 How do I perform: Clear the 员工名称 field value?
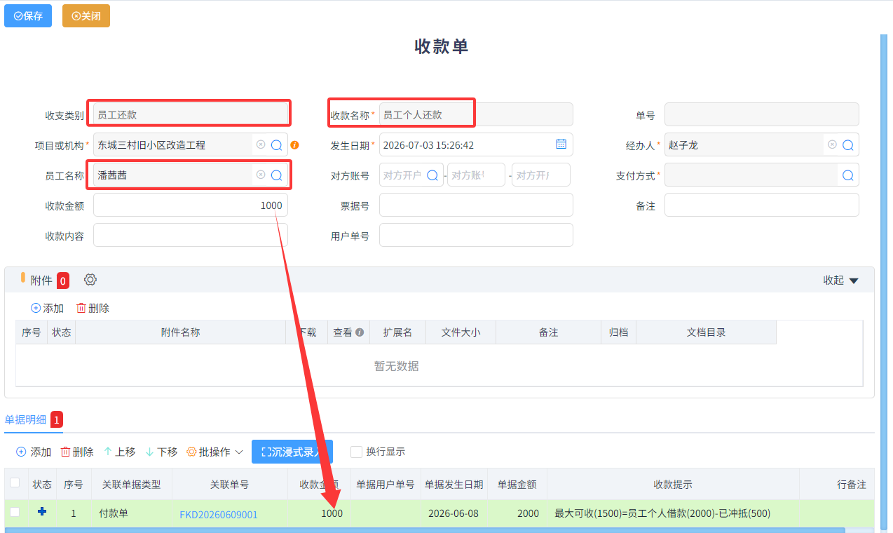coord(261,175)
